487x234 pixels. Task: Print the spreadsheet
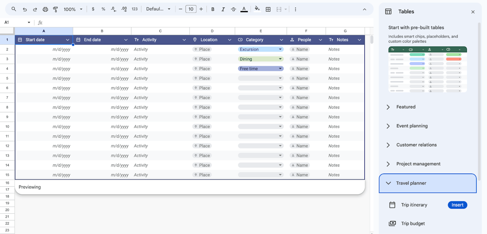click(x=45, y=9)
